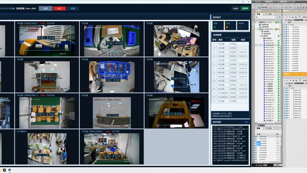Select result row 13 大厅测试02

point(230,93)
